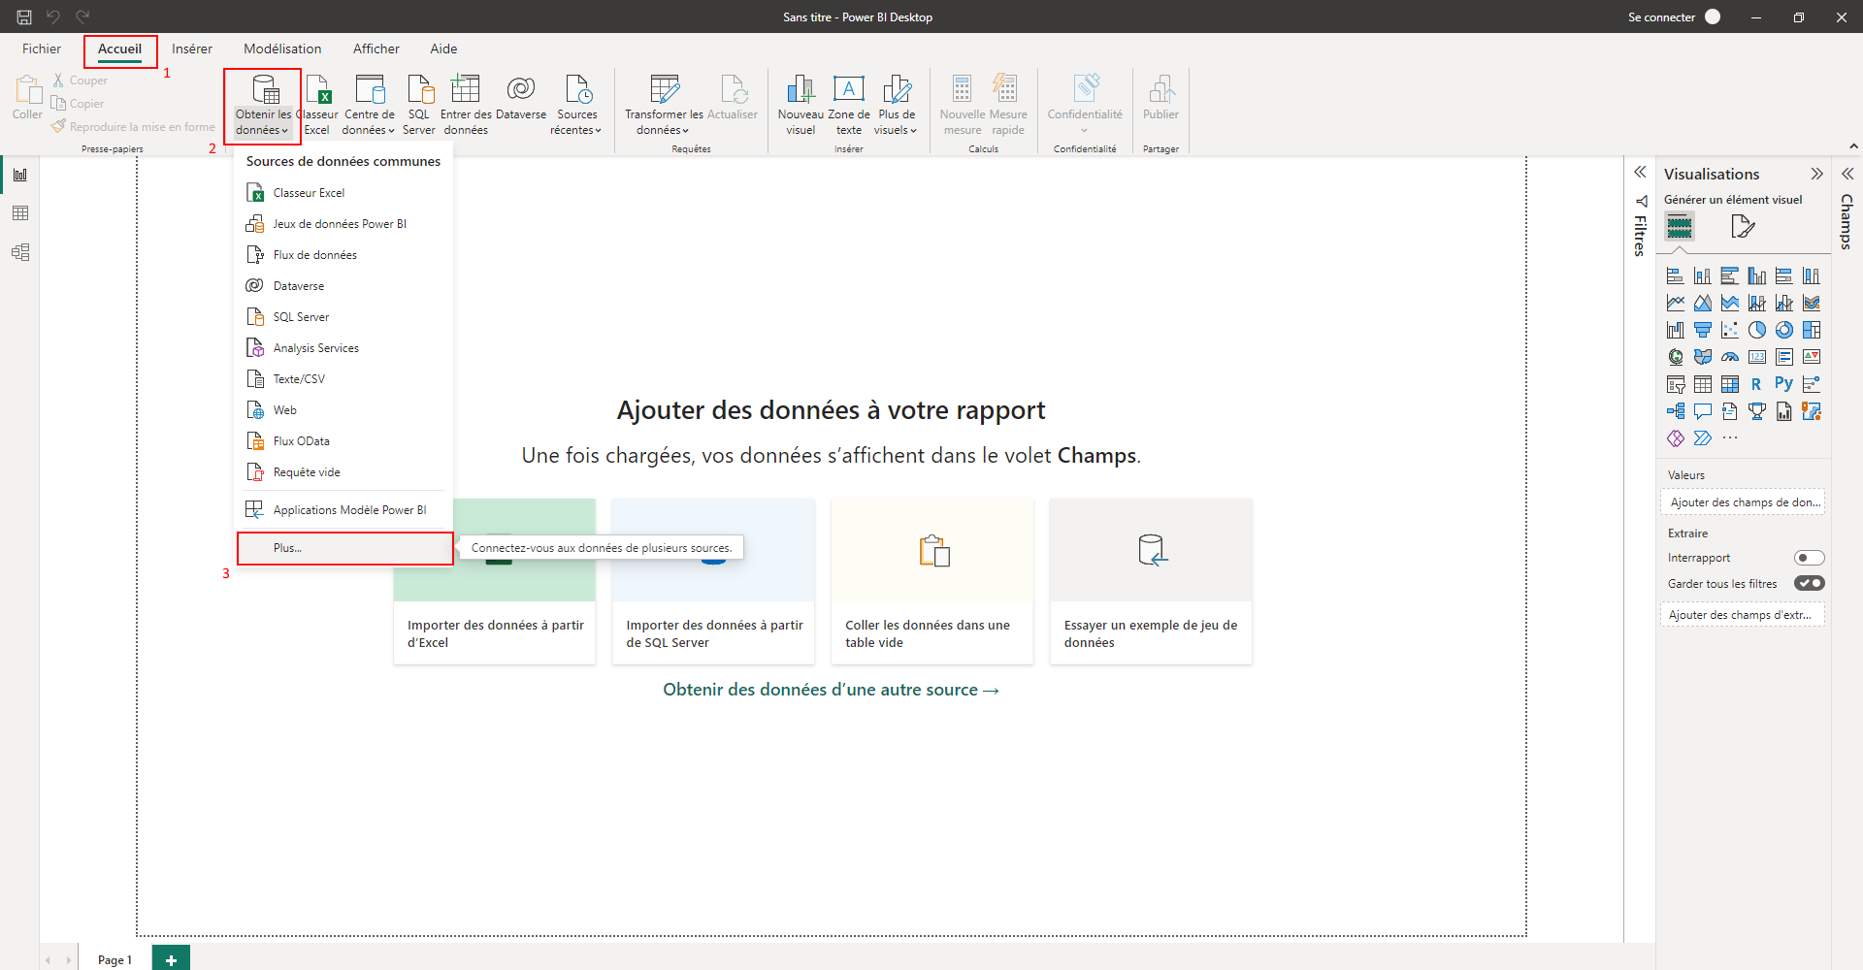Click the Save icon in title bar

24,16
